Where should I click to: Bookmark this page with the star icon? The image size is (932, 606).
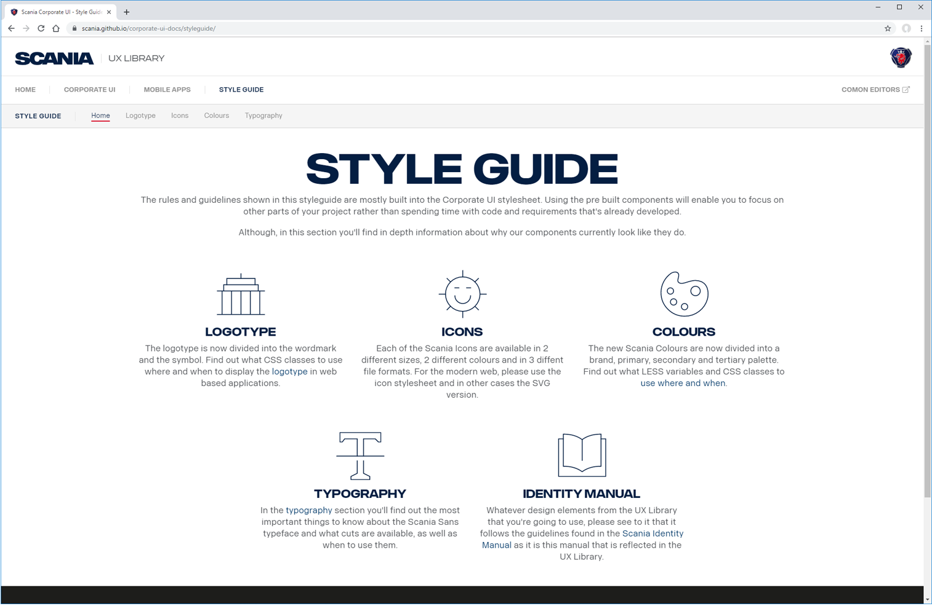coord(888,28)
